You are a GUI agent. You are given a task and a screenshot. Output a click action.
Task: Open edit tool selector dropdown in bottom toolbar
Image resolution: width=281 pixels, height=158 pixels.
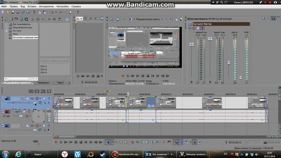point(112,142)
